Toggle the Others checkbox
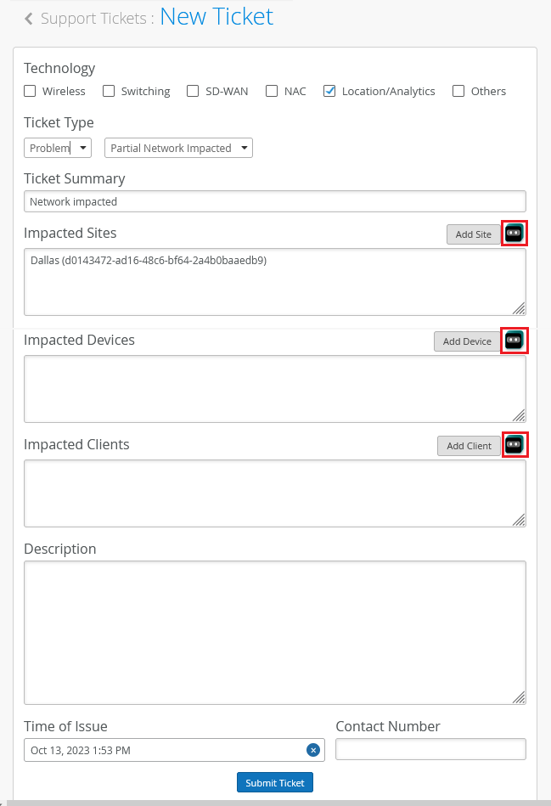This screenshot has width=551, height=806. coord(458,91)
